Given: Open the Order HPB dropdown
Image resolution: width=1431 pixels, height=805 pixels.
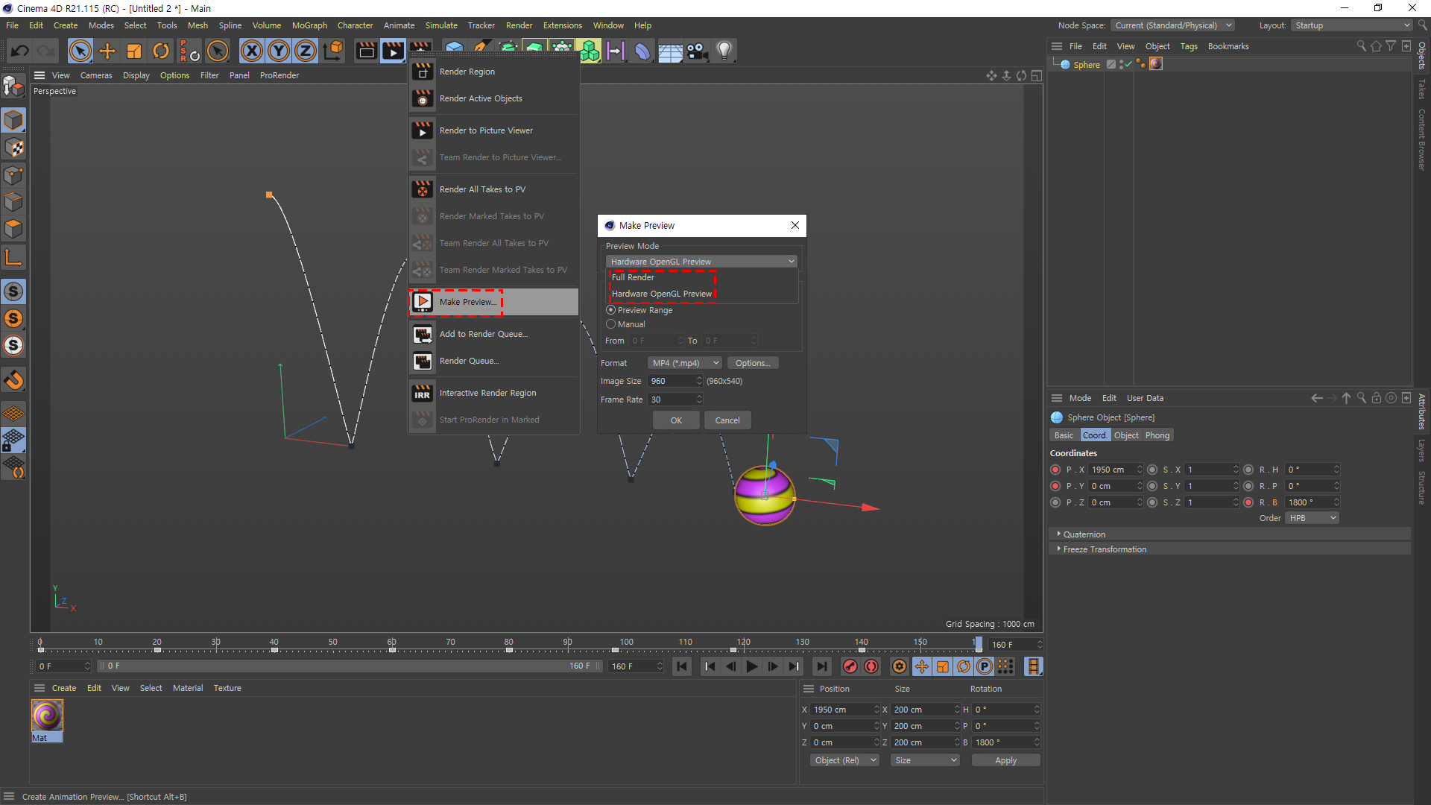Looking at the screenshot, I should 1312,518.
